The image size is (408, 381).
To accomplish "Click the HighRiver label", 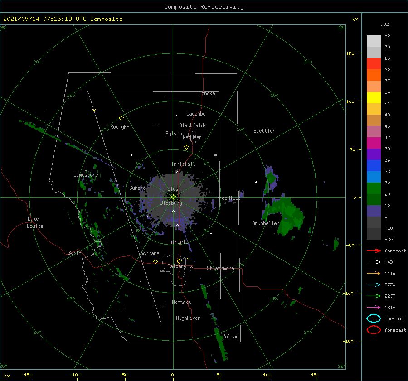I will pos(188,318).
